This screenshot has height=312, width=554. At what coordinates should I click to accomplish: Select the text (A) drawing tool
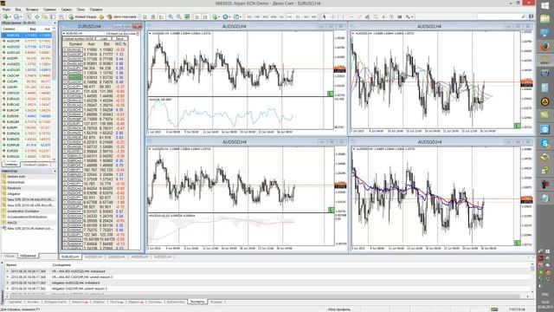pyautogui.click(x=383, y=16)
